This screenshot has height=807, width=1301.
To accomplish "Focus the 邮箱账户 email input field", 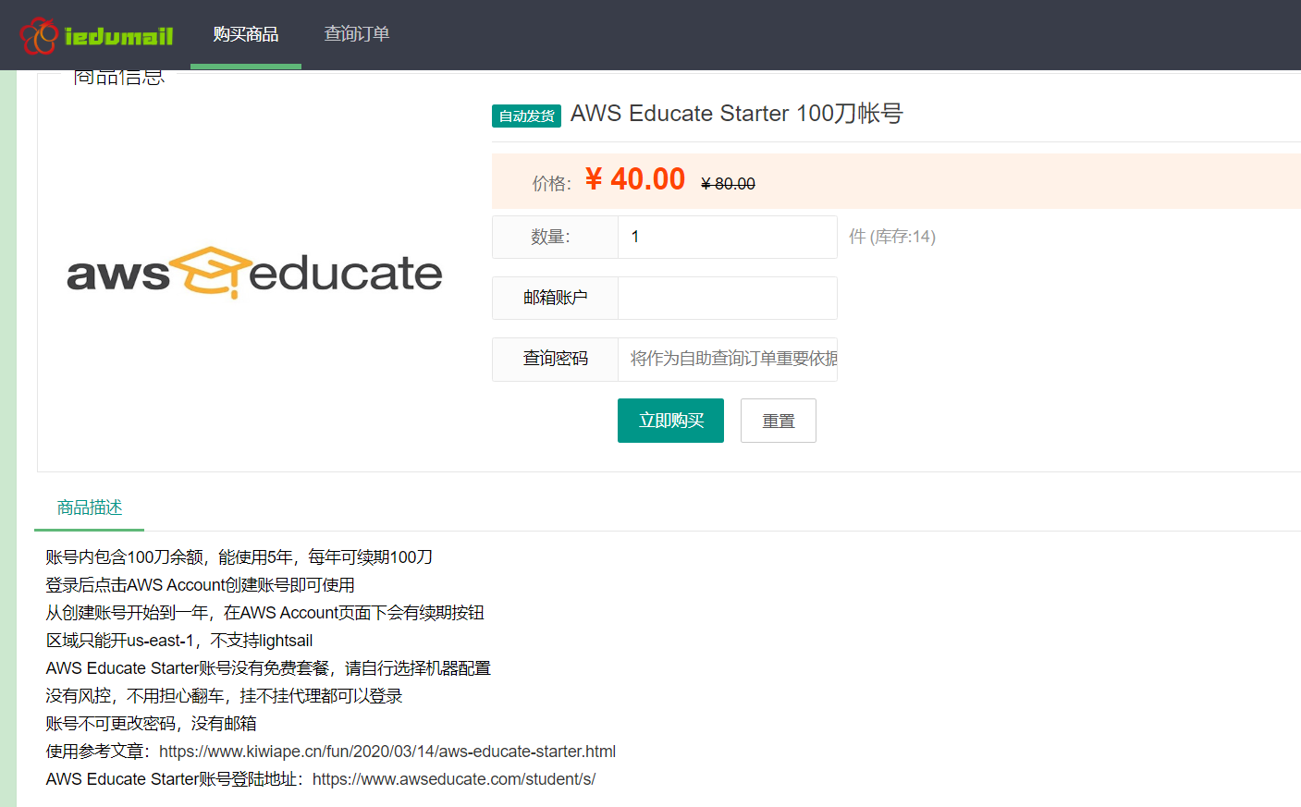I will (x=728, y=299).
